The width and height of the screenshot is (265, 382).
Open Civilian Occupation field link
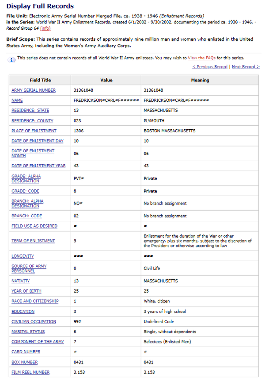(x=34, y=321)
